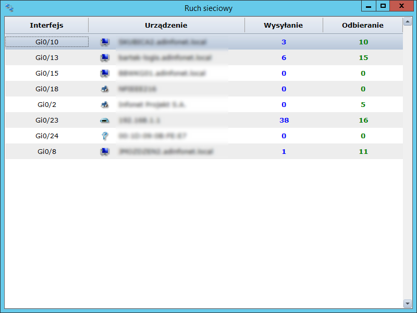417x313 pixels.
Task: Click the computer icon in Gi0/10 row
Action: coord(104,42)
